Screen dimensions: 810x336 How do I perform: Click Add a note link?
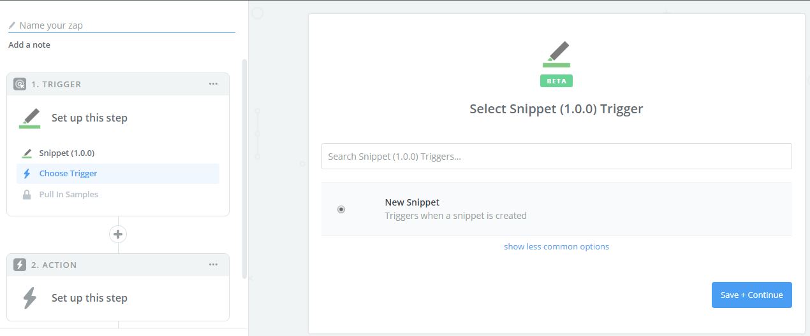pos(29,45)
